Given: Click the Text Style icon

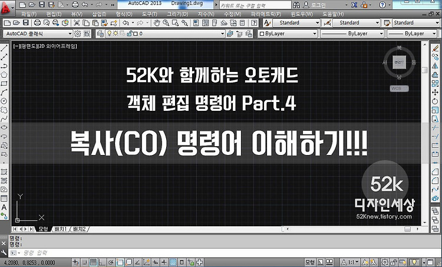Looking at the screenshot, I should [267, 23].
